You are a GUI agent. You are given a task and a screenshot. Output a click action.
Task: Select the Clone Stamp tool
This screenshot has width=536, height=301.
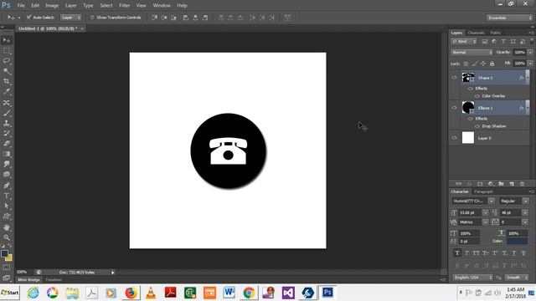7,123
